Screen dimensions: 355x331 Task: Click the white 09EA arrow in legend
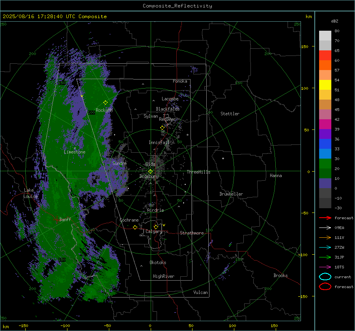click(x=325, y=228)
